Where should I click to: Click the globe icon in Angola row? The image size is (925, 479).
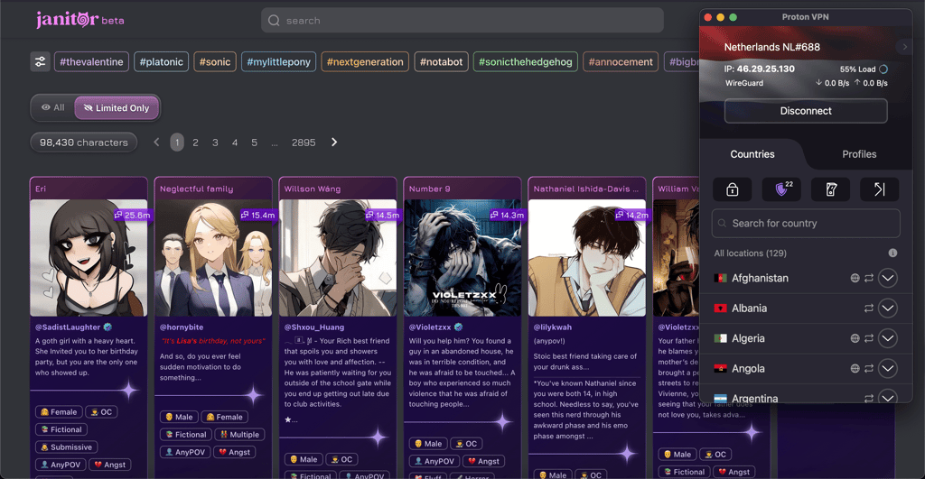[855, 368]
